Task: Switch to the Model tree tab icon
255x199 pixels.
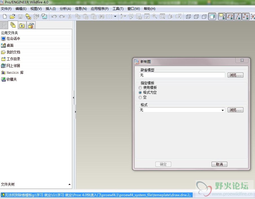Action: [x=4, y=25]
